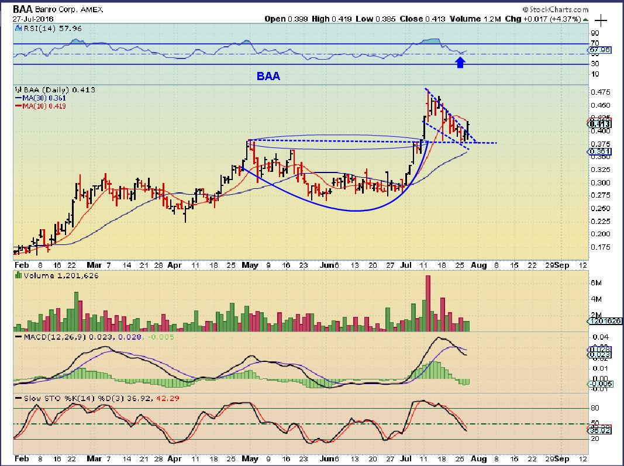
Task: Click the 'BAA (Daily) 0.413' legend label
Action: pos(59,90)
